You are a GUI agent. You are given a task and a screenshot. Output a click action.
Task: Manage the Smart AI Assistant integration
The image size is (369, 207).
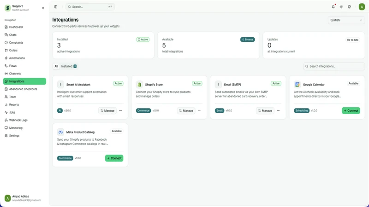point(107,110)
